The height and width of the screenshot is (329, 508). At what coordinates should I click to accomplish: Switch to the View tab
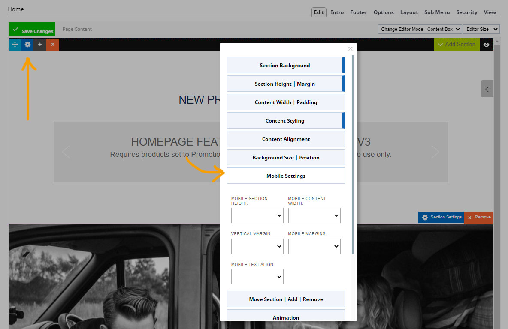490,12
